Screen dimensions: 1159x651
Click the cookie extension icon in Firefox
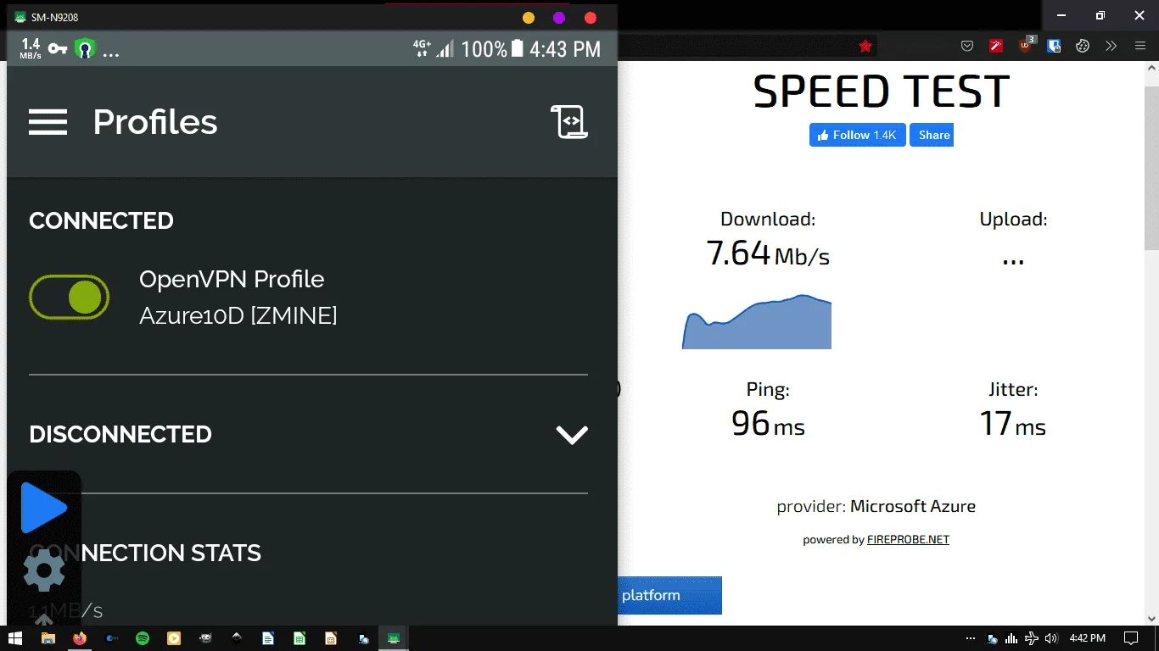coord(1083,47)
